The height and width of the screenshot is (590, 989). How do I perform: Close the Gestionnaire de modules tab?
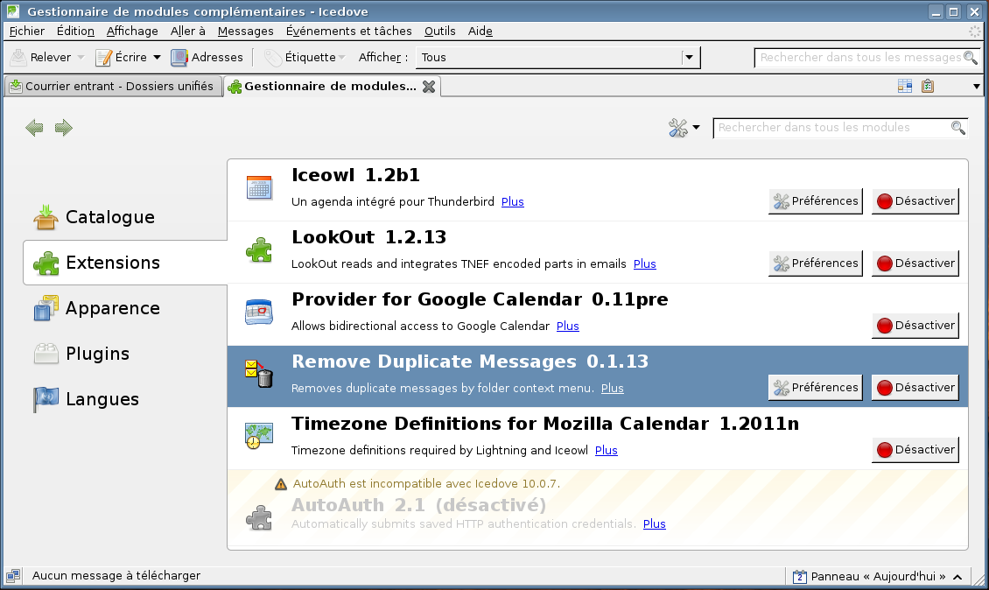[x=428, y=87]
